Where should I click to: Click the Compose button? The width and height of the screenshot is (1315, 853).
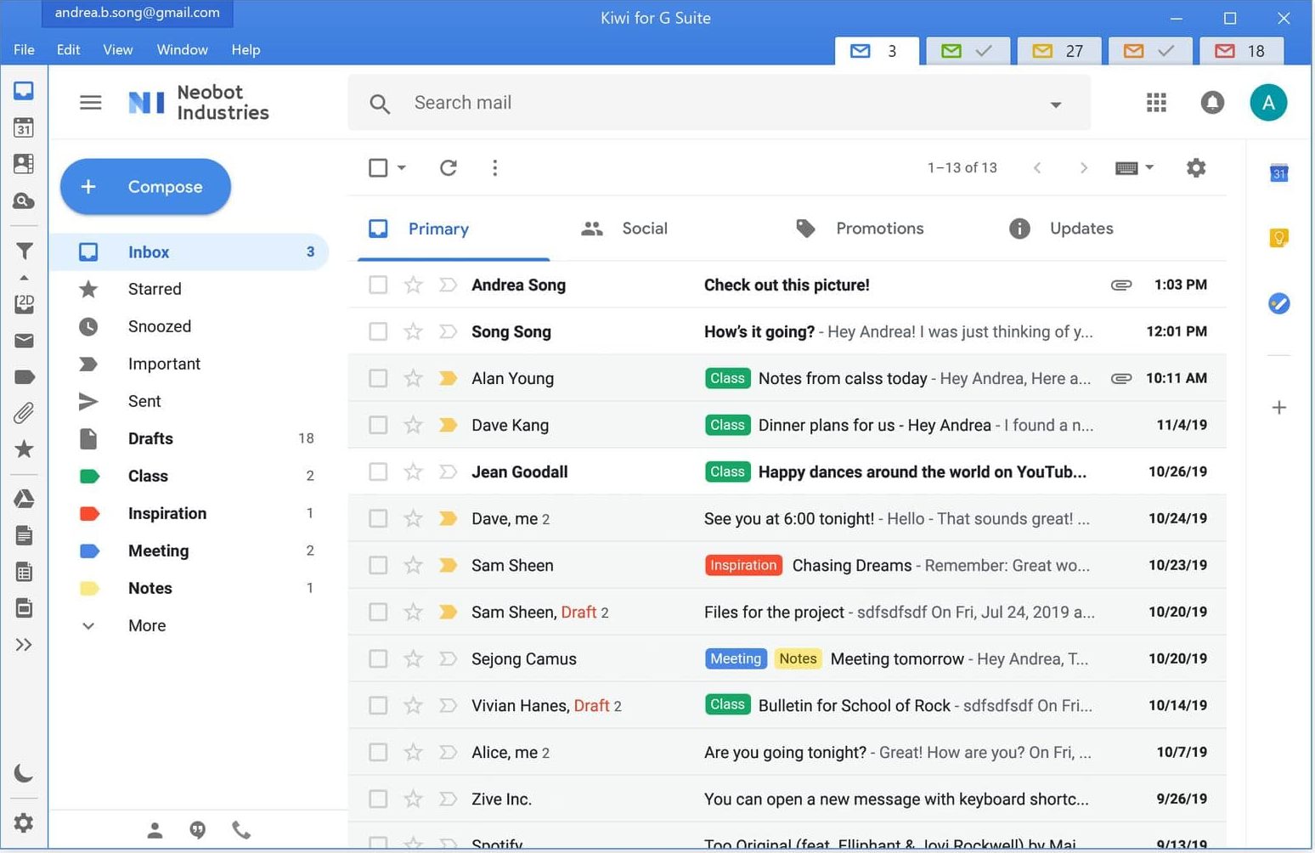(145, 187)
